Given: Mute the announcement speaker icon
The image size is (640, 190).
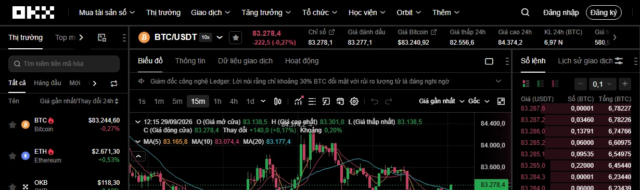Looking at the screenshot, I should pyautogui.click(x=142, y=82).
